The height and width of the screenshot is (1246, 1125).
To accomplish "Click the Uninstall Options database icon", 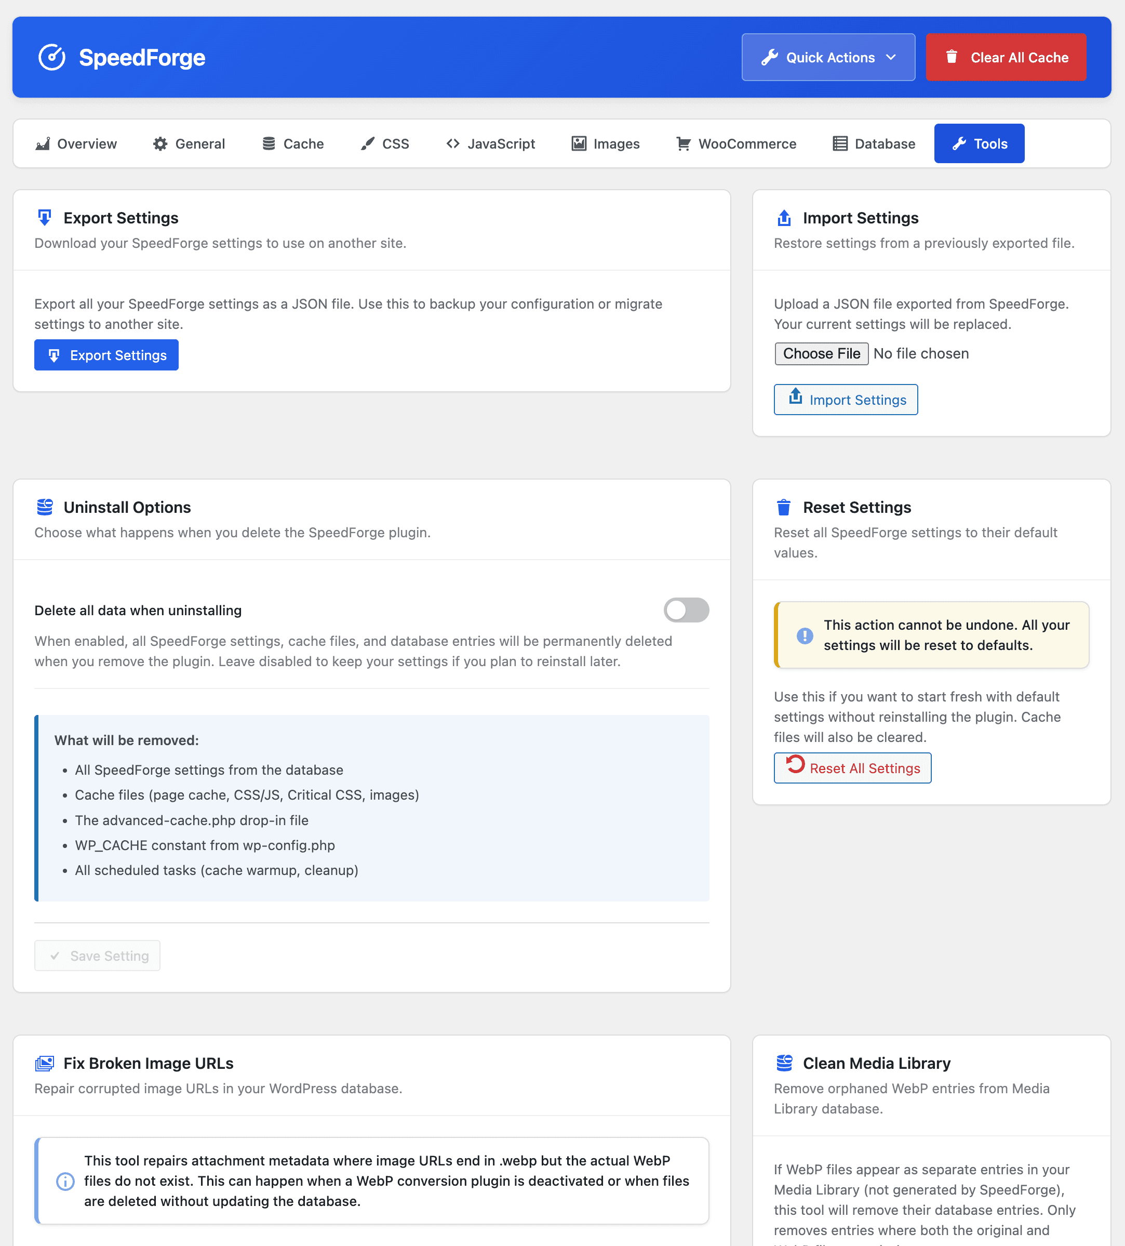I will pyautogui.click(x=45, y=507).
